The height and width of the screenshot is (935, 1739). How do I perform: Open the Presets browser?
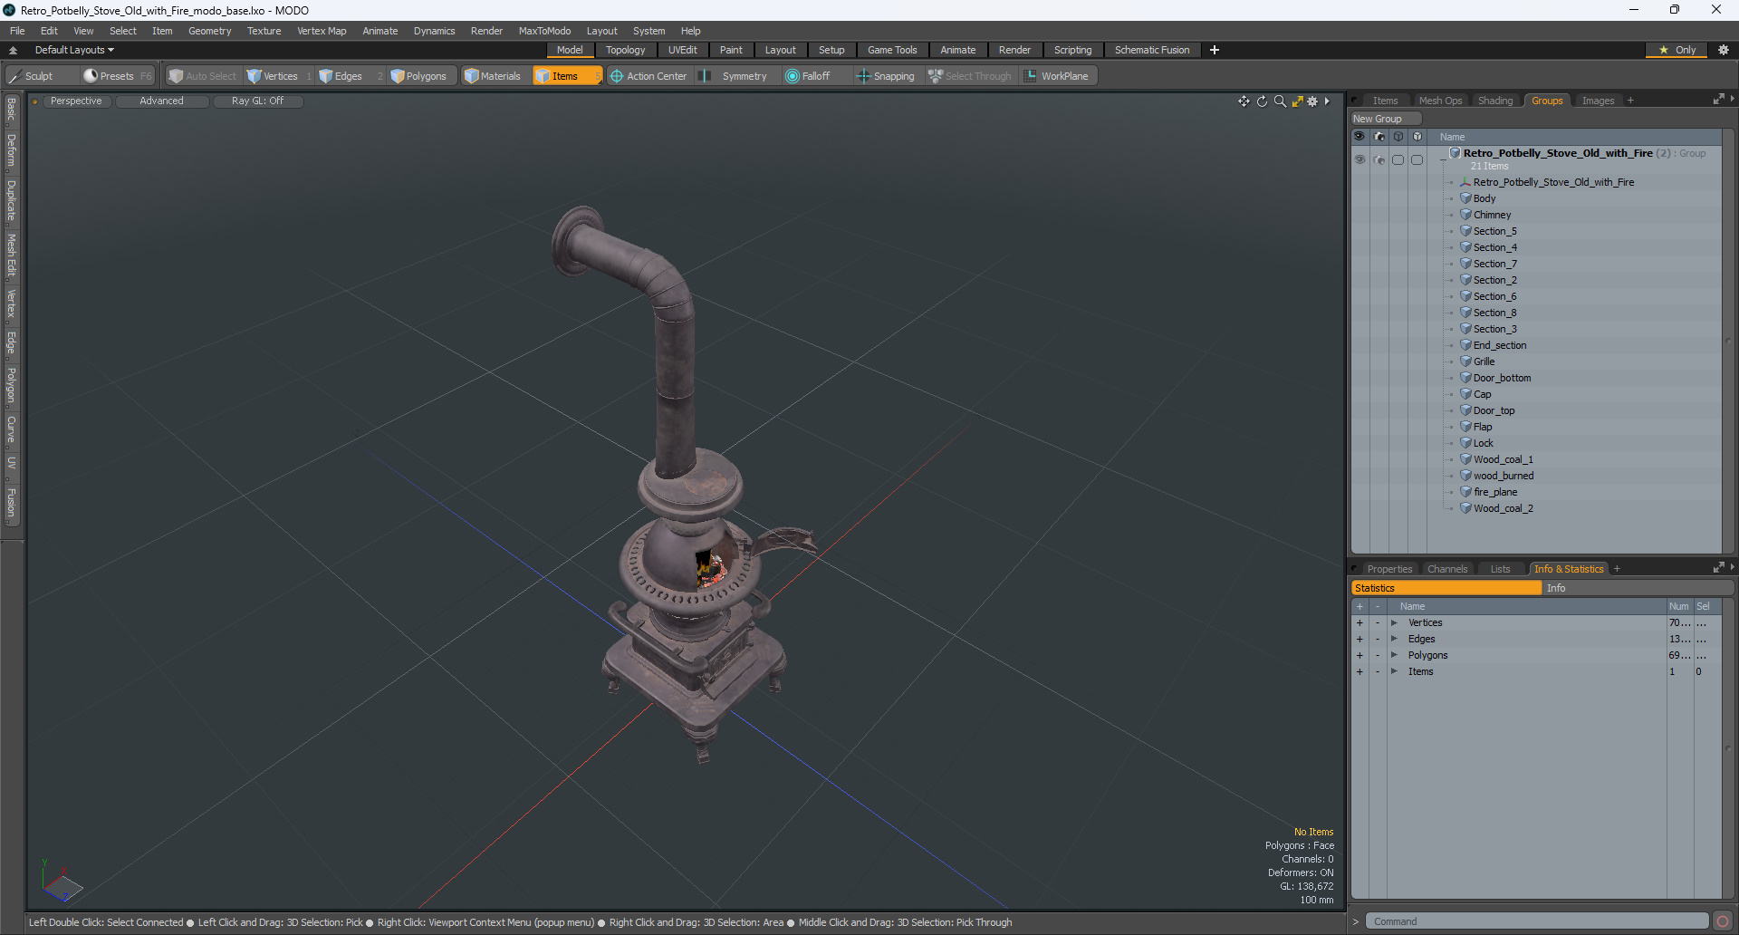click(117, 76)
